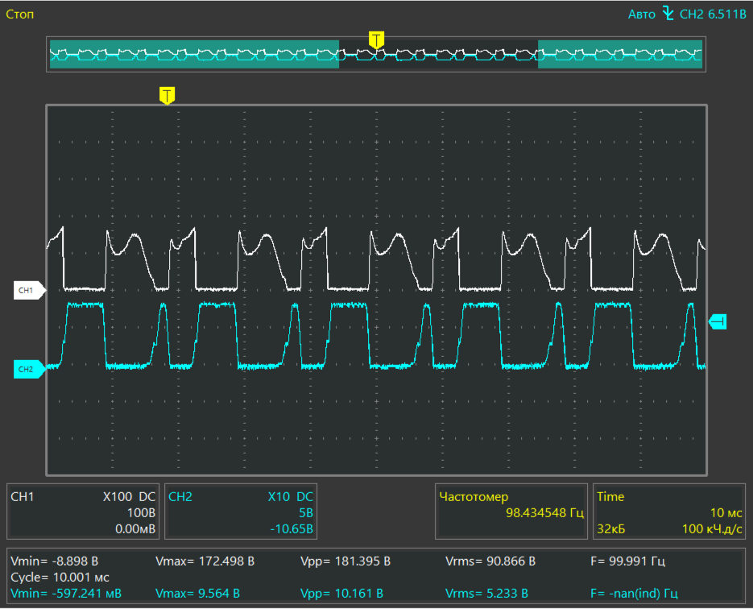The width and height of the screenshot is (753, 609).
Task: Click the 100 кЧ.д/с sample rate value
Action: pyautogui.click(x=712, y=528)
